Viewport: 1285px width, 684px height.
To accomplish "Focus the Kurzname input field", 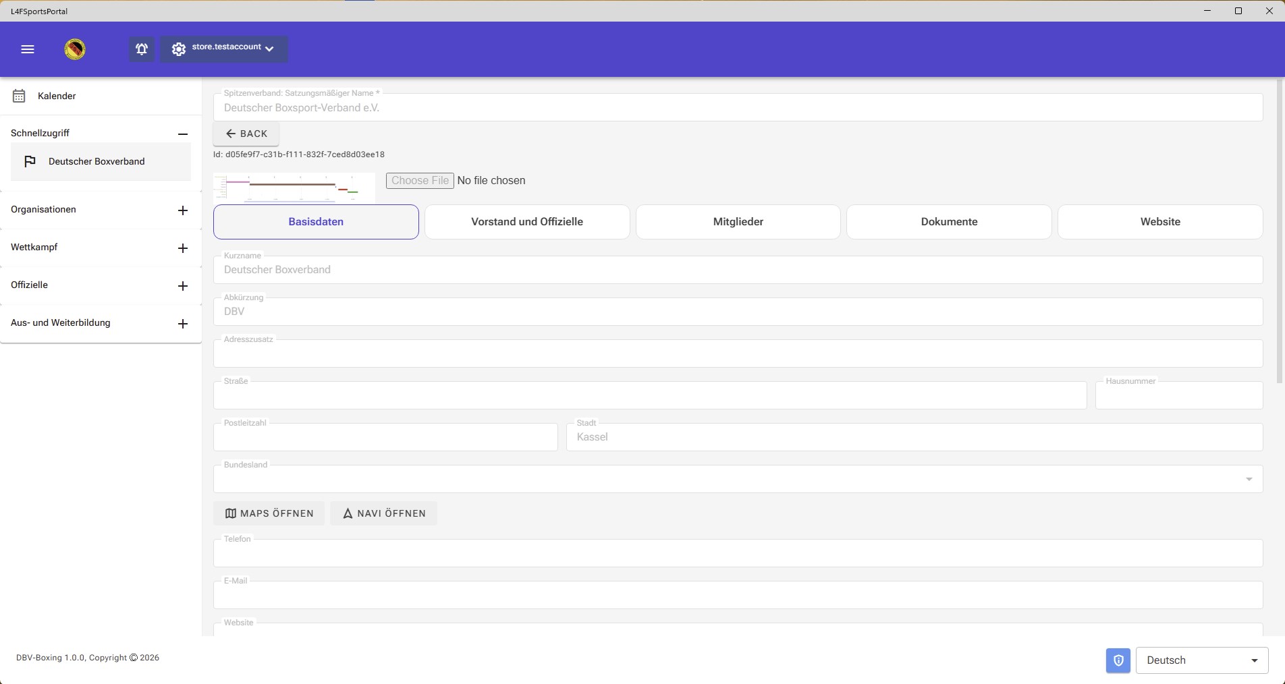I will tap(738, 270).
